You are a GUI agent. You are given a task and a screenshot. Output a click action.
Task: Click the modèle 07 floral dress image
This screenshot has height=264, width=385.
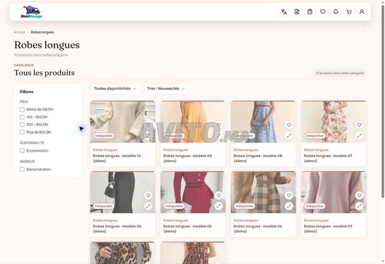click(x=334, y=122)
